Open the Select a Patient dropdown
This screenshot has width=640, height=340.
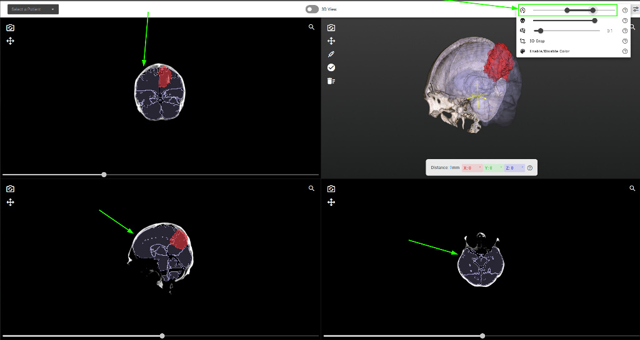(33, 9)
